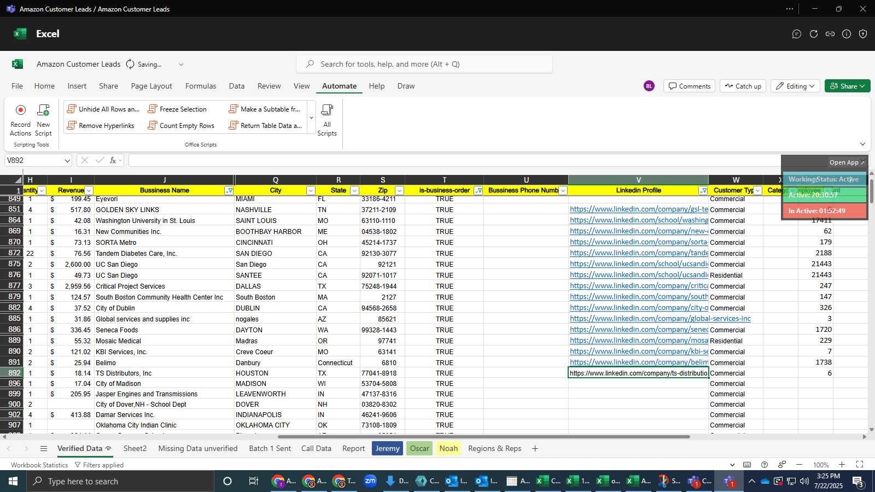Click the 100% zoom level
Image resolution: width=875 pixels, height=492 pixels.
point(820,465)
